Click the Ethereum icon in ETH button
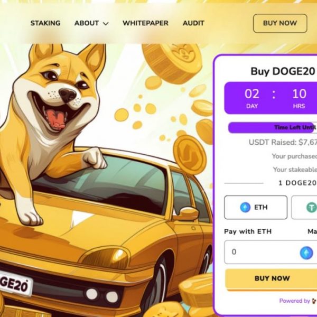The height and width of the screenshot is (317, 317). [x=245, y=207]
